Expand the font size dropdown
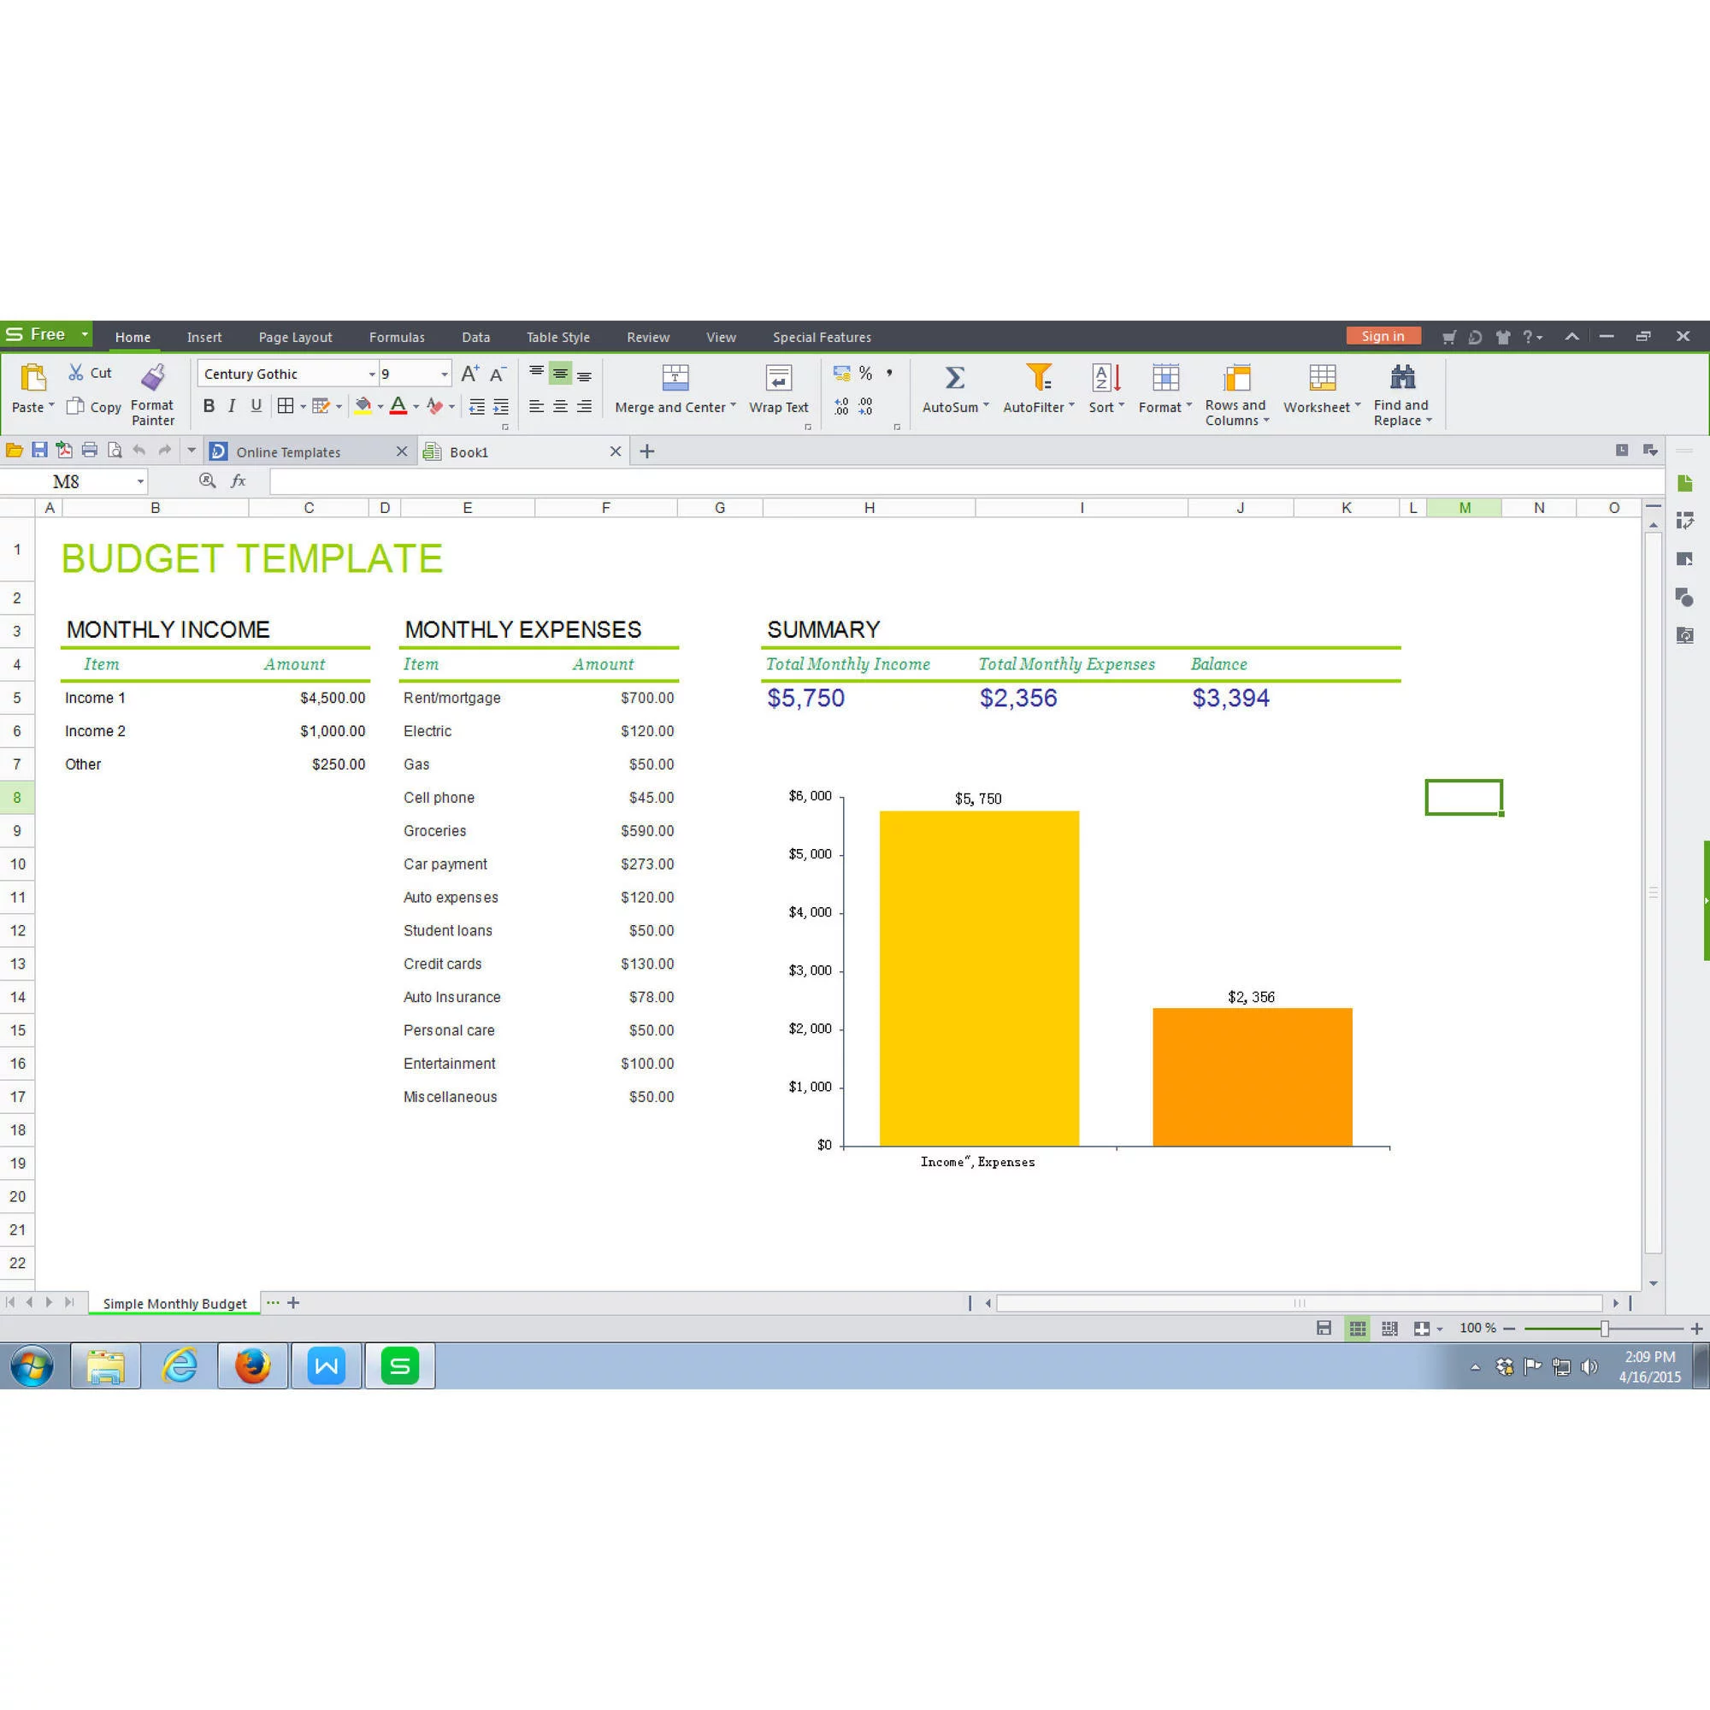 tap(443, 373)
